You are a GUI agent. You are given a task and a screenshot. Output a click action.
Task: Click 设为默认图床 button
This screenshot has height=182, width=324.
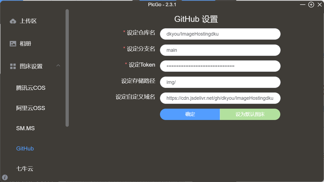tap(250, 114)
